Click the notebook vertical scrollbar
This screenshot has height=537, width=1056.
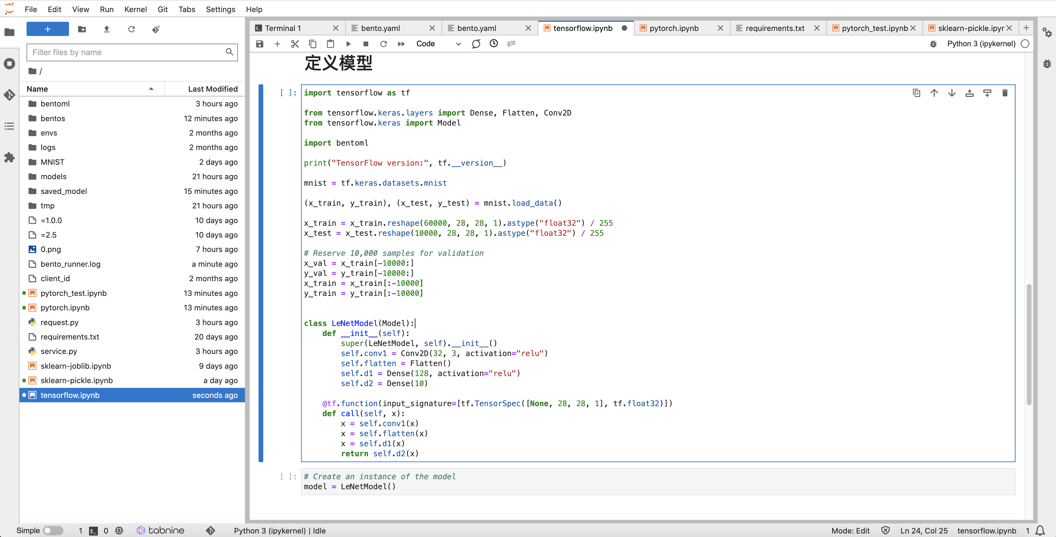point(1029,344)
